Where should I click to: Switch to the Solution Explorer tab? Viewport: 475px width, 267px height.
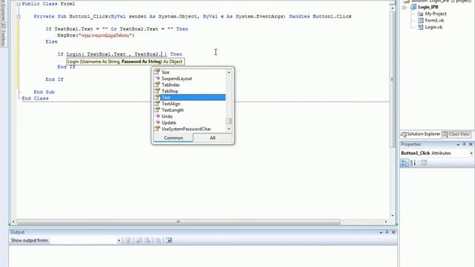[421, 134]
